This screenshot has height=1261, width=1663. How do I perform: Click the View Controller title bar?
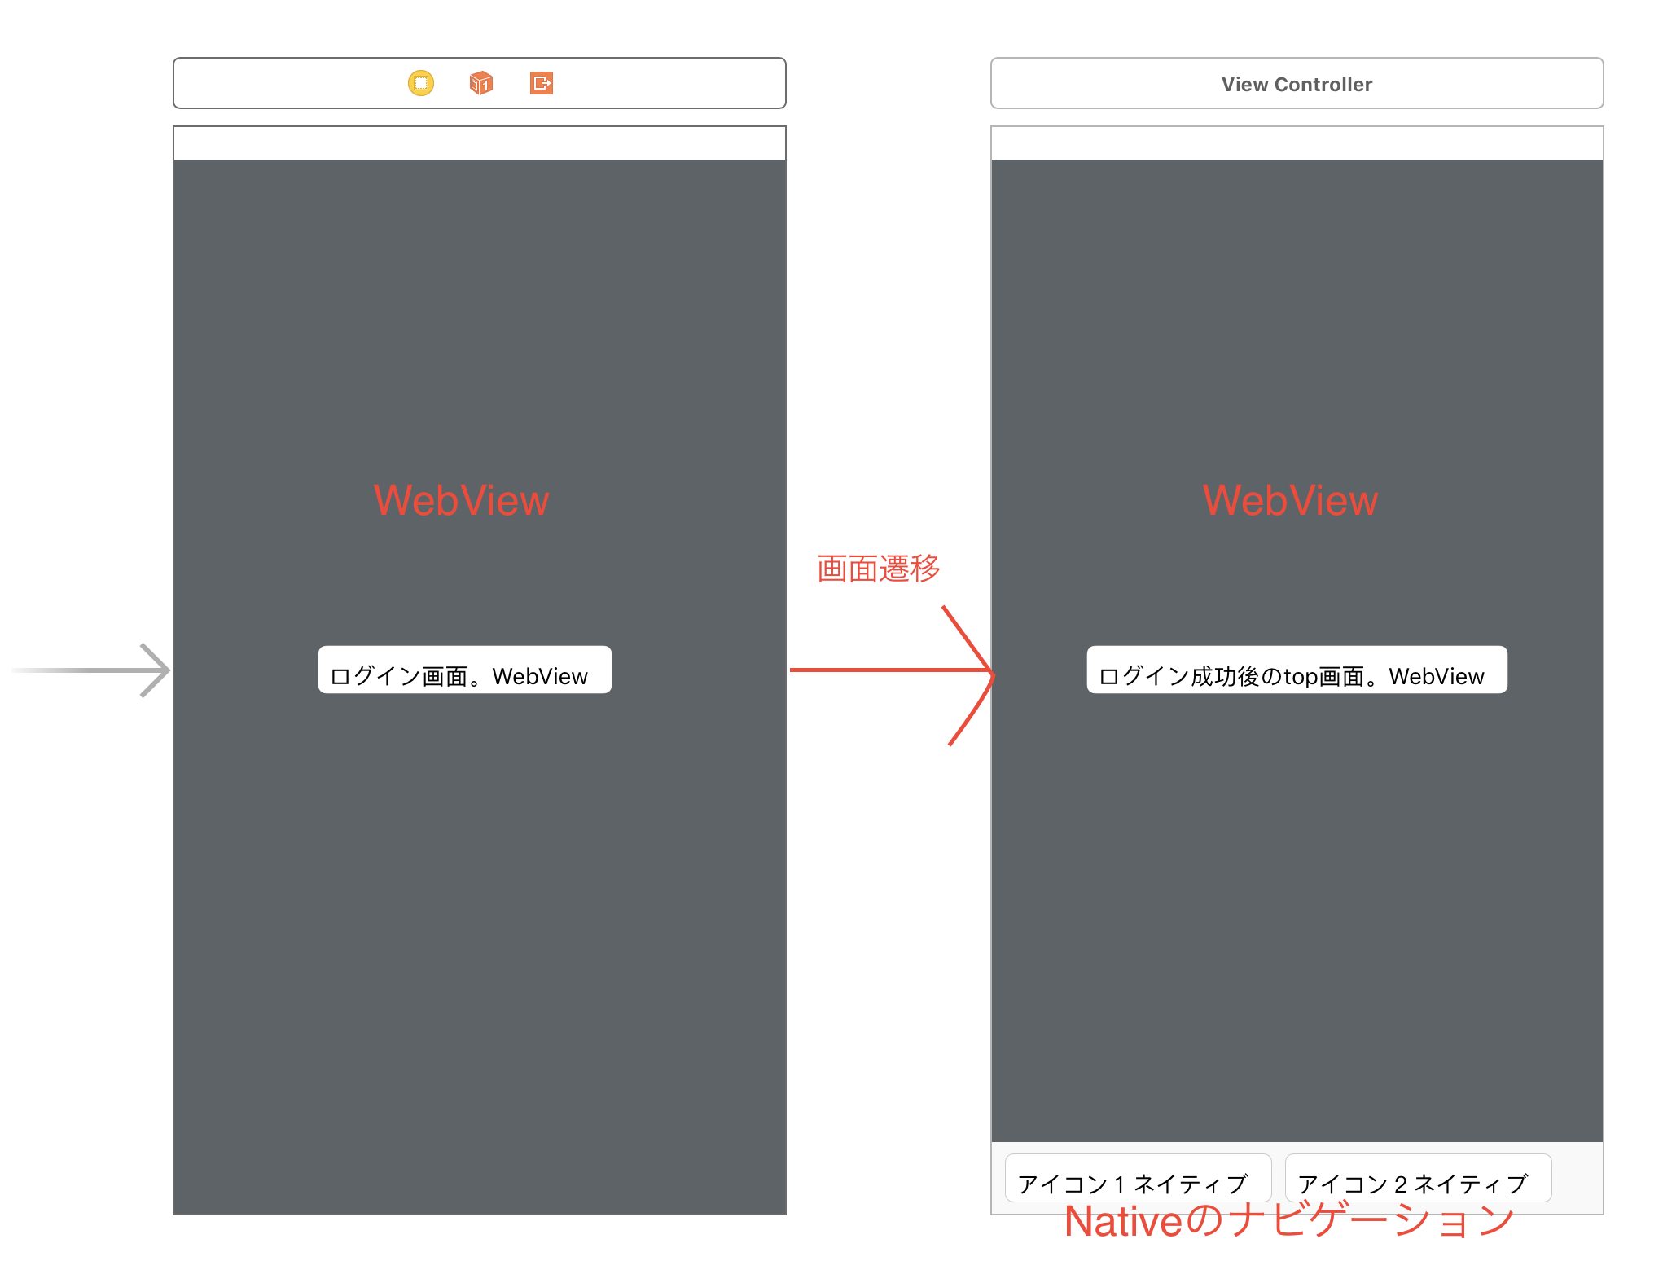pyautogui.click(x=1296, y=83)
